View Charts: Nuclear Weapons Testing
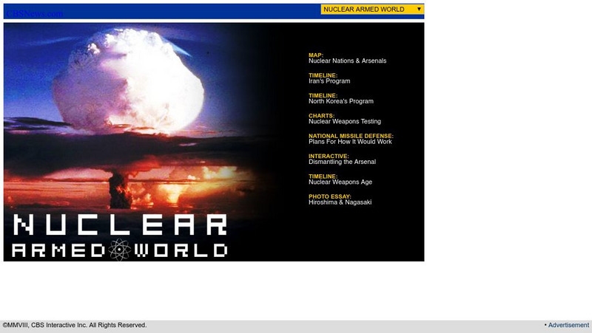Viewport: 592px width, 333px height. point(345,119)
